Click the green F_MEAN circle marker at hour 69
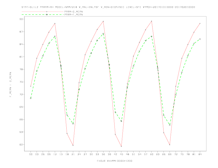The image size is (218, 168). pyautogui.click(x=170, y=125)
